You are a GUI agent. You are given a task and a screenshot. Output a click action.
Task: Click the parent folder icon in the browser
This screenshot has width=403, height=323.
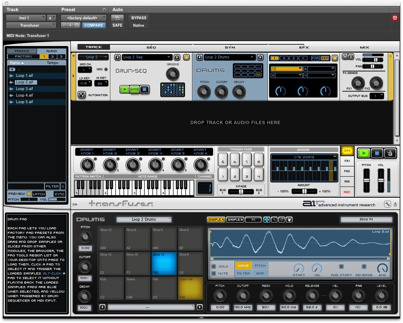[12, 69]
